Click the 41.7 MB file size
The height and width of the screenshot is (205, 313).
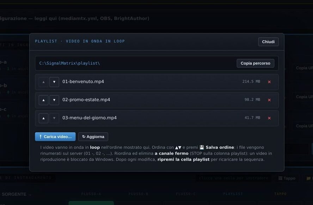point(252,118)
